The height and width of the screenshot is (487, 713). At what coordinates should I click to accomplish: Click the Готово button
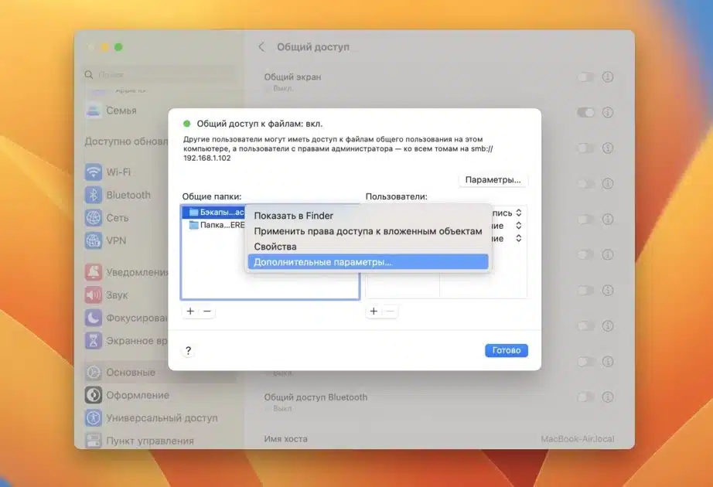(x=506, y=349)
